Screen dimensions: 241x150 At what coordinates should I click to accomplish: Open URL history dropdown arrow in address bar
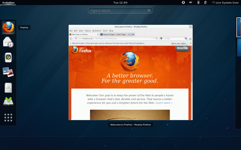[154, 38]
